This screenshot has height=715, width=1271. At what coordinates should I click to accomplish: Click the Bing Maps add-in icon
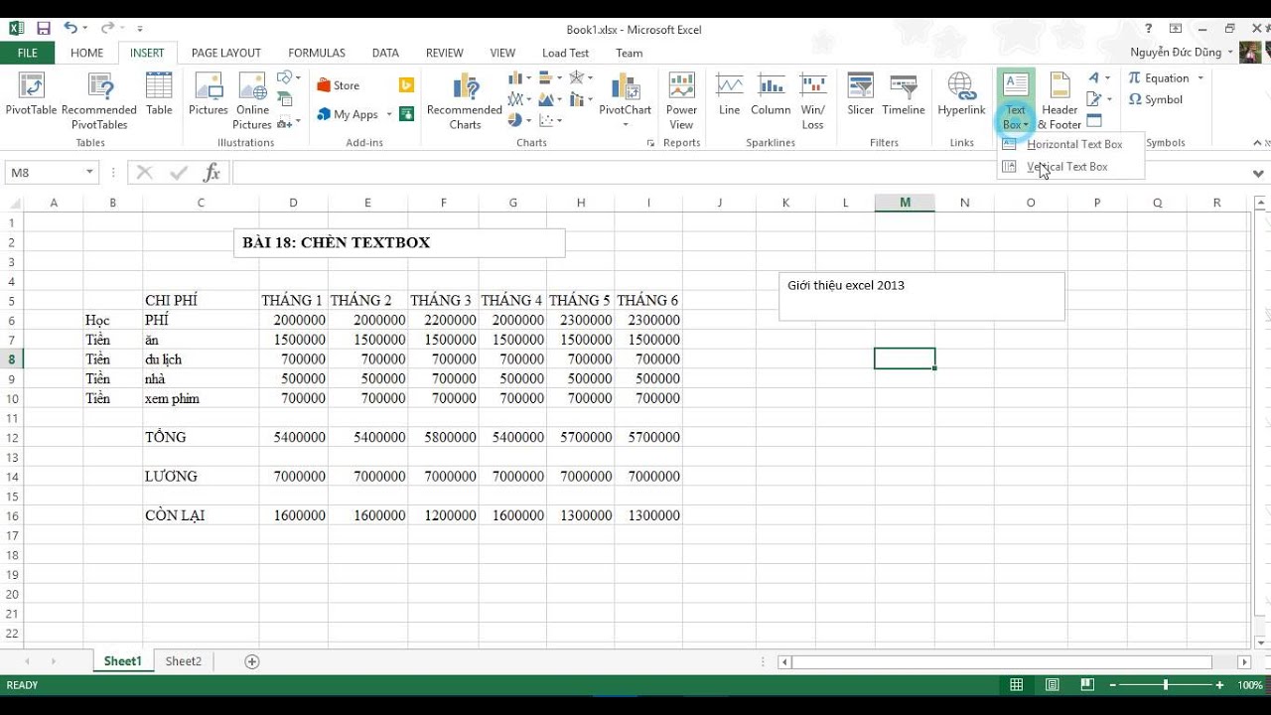tap(406, 85)
